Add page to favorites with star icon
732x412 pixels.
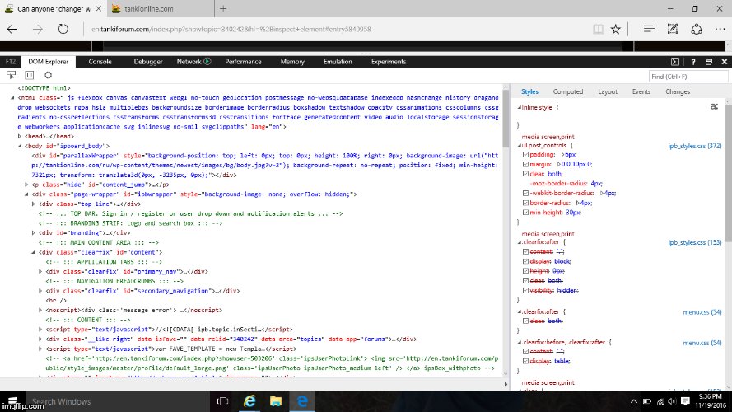615,29
